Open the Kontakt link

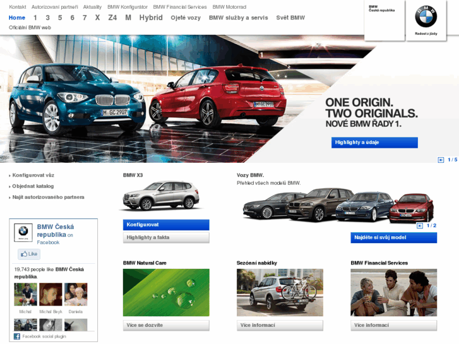pos(18,7)
